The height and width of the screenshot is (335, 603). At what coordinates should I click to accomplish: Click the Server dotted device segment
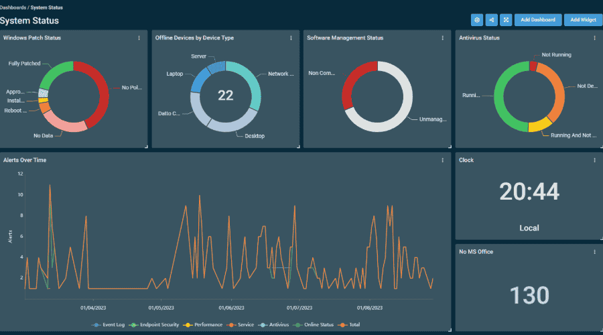click(216, 67)
